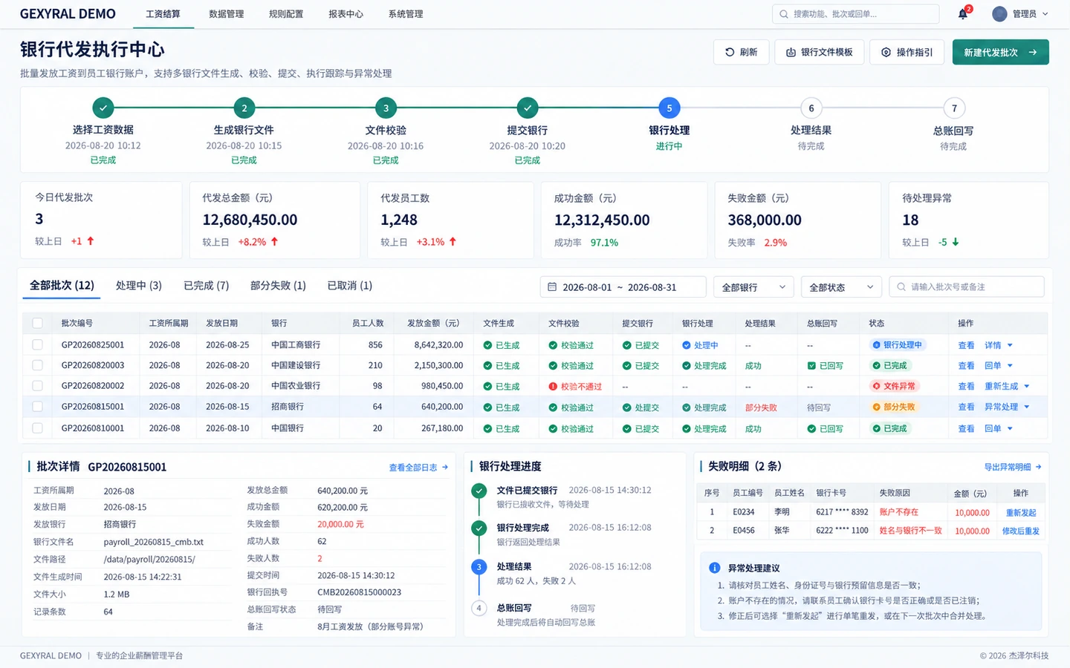Screen dimensions: 1070x668
Task: Click the 已回写 check icon for GP20260820003
Action: [811, 366]
